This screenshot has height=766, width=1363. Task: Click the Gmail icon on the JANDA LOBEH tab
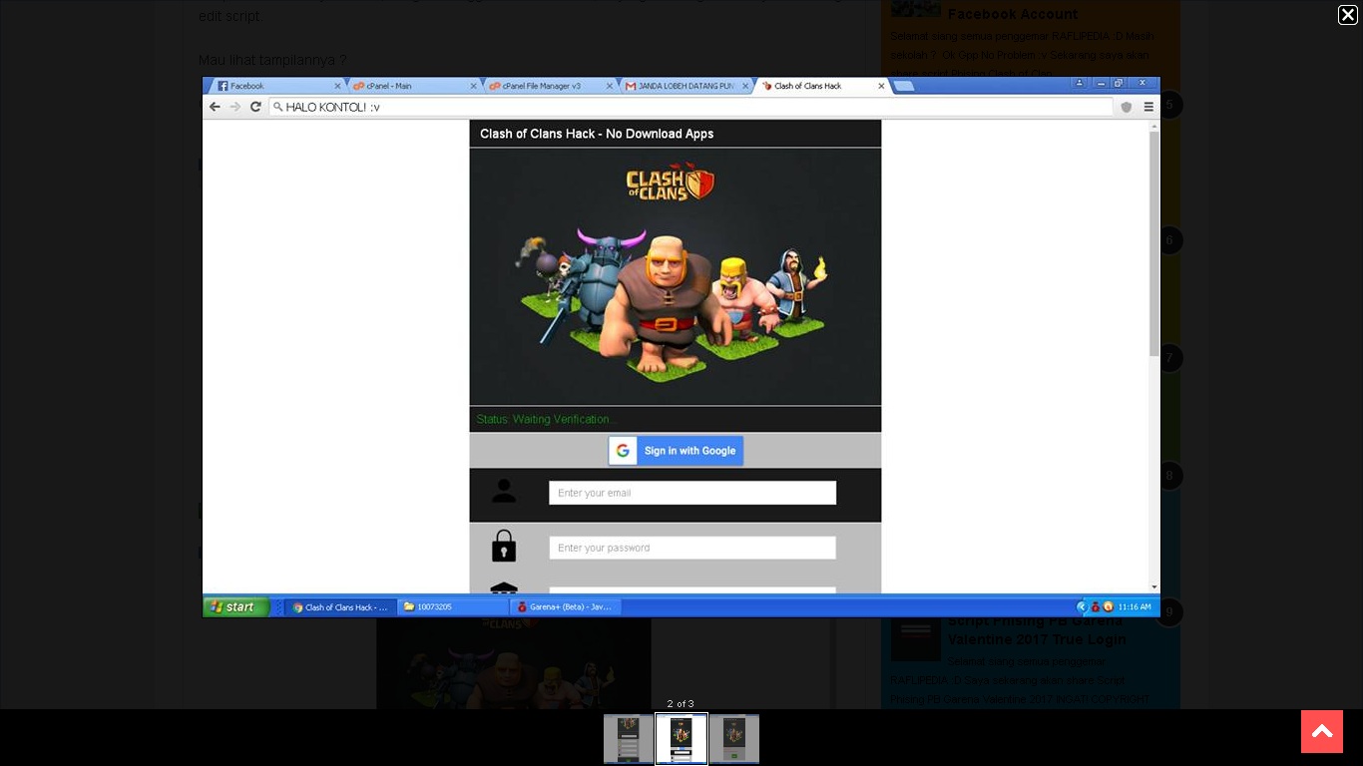click(x=630, y=86)
